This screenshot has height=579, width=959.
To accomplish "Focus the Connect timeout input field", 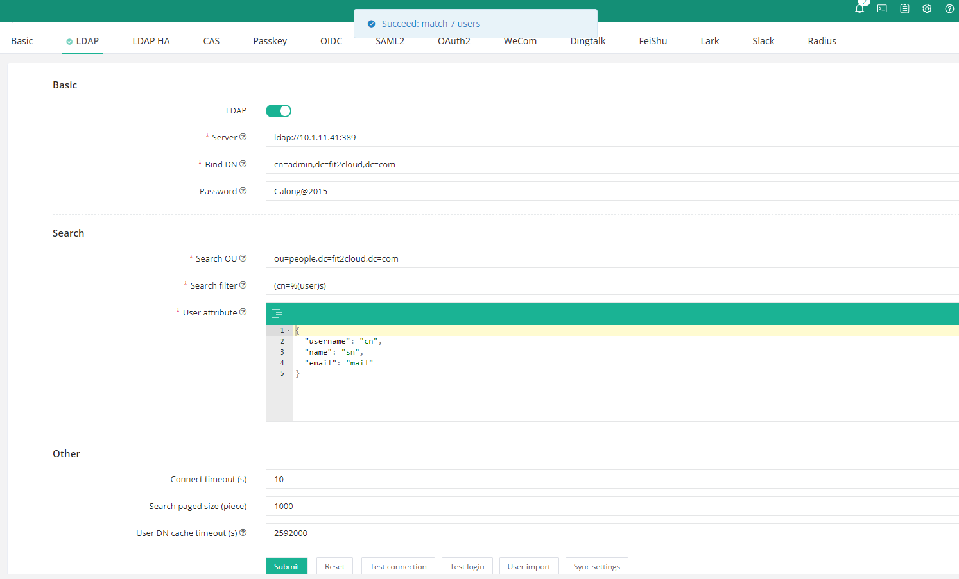I will pos(612,479).
